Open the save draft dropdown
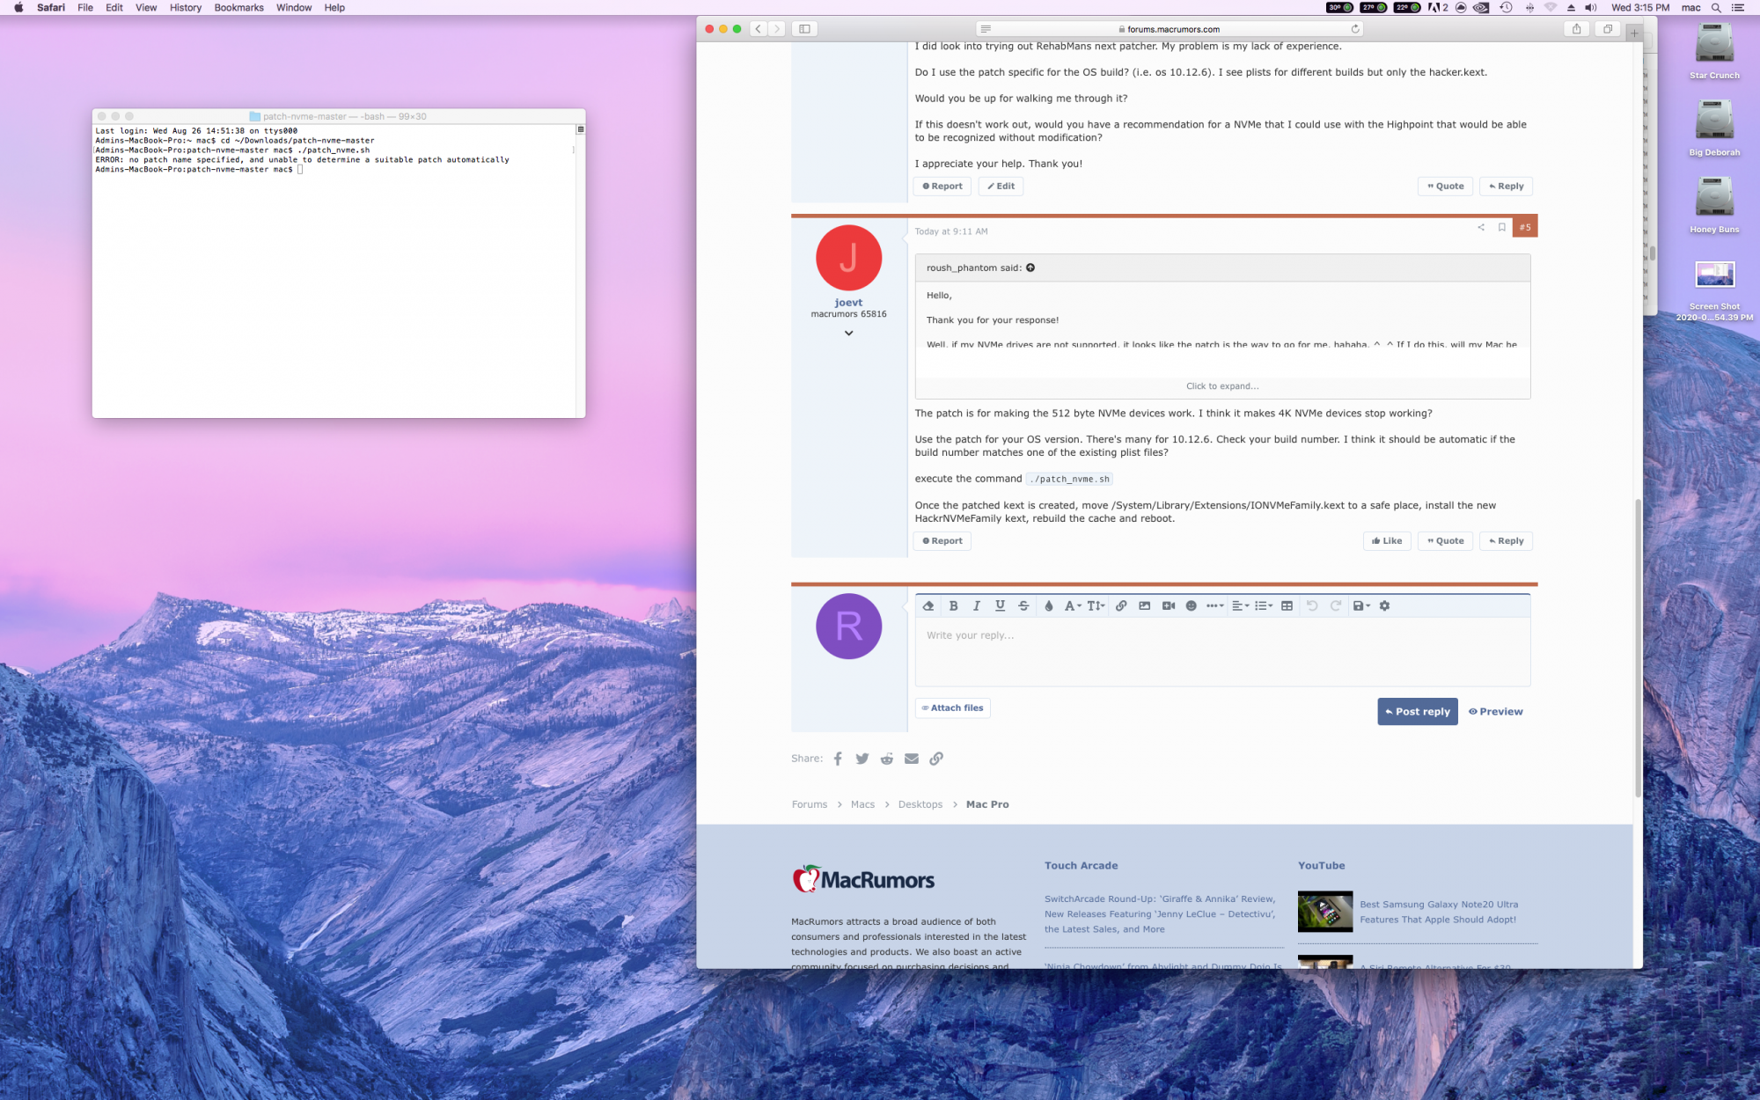The width and height of the screenshot is (1760, 1100). (1361, 605)
